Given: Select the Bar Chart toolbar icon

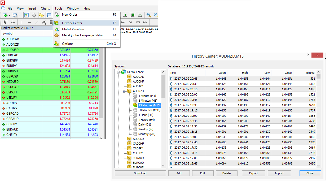Looking at the screenshot, I should (125, 15).
